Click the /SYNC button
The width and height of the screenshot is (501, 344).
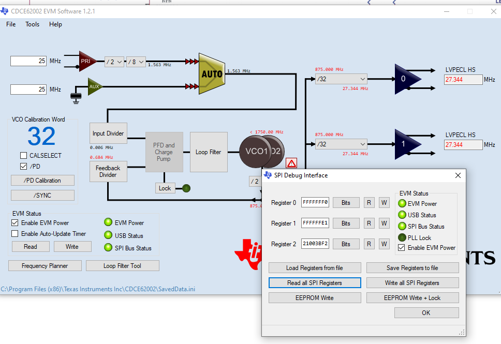42,195
